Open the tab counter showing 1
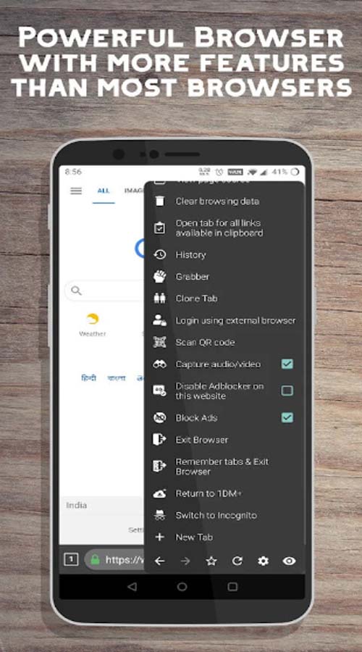This screenshot has width=362, height=652. (71, 560)
